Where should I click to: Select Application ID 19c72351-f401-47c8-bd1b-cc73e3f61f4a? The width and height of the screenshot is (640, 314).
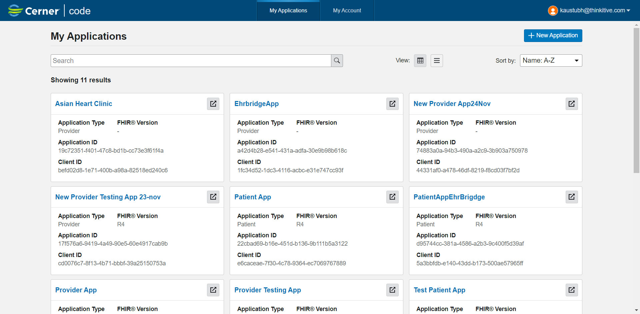click(111, 151)
